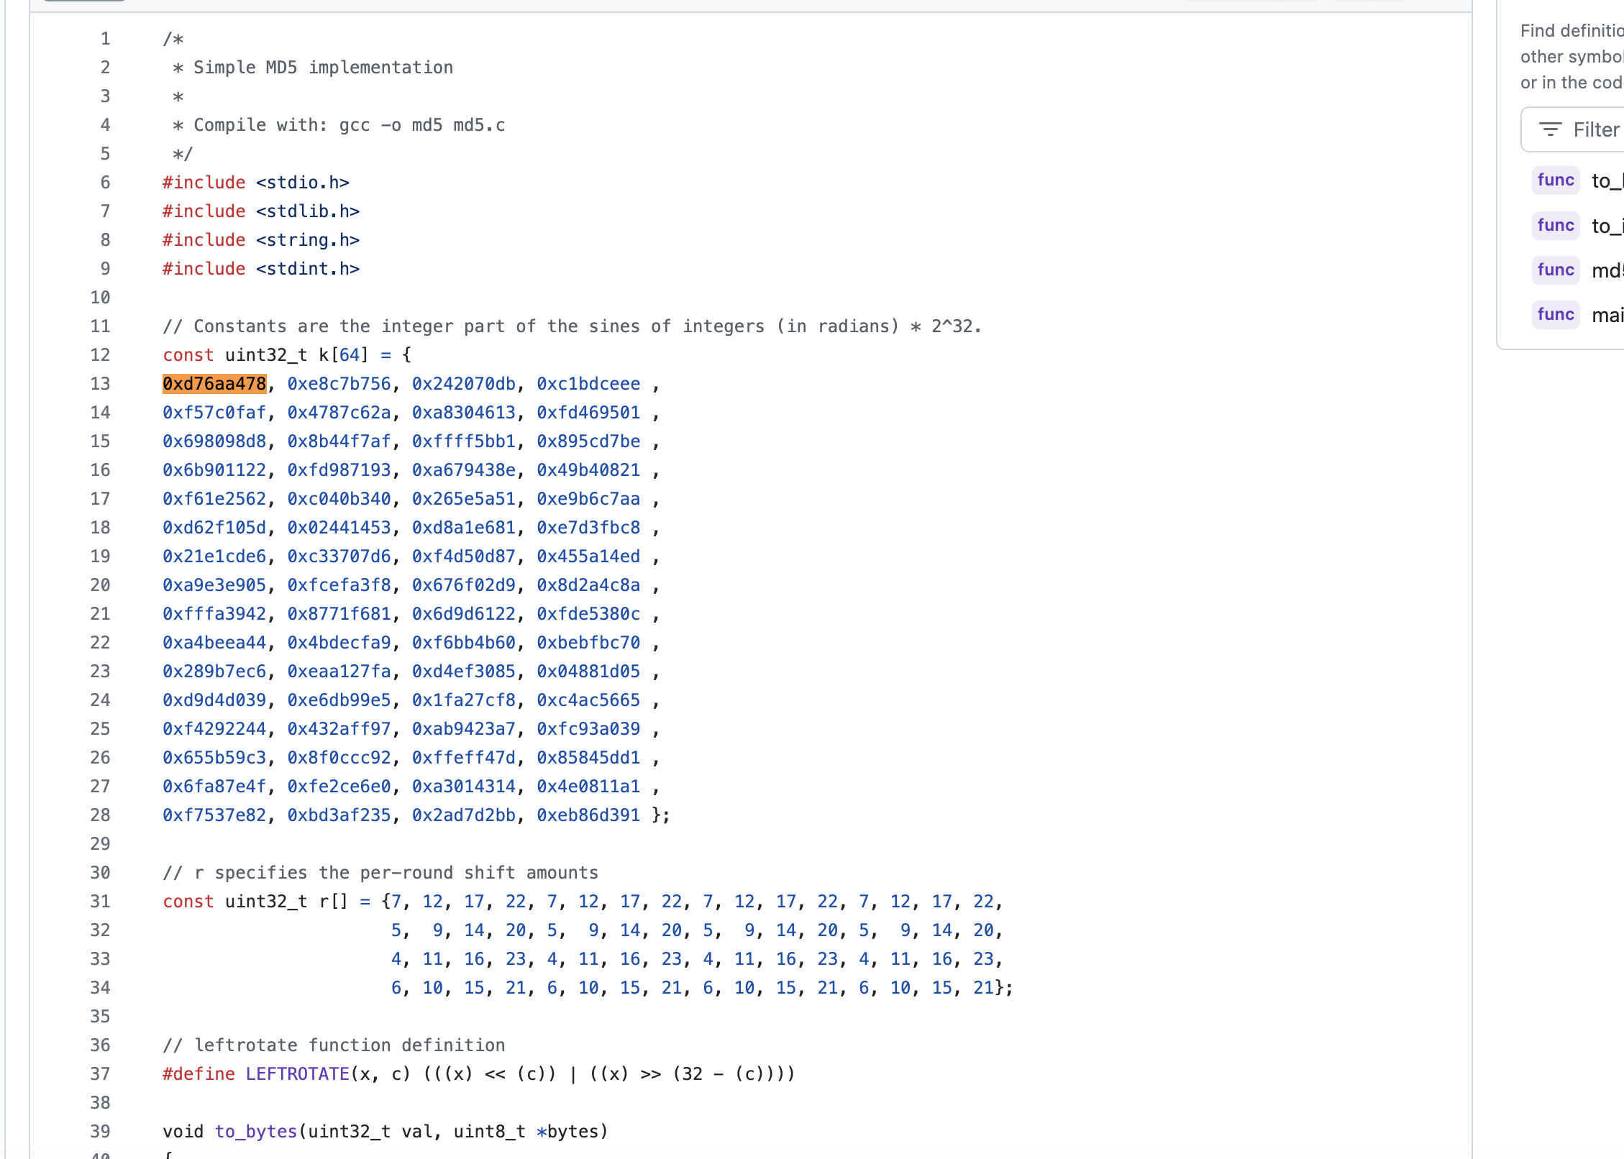Click line number 28
Screen dimensions: 1624x1159
tap(100, 815)
